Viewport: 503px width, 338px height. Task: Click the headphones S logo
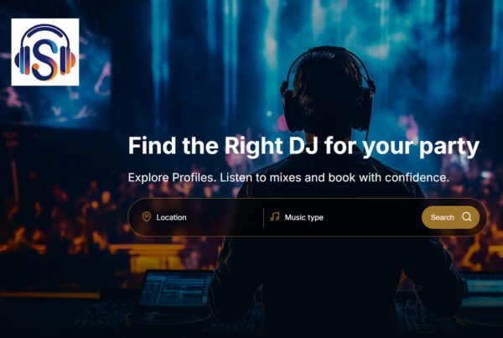[x=45, y=52]
